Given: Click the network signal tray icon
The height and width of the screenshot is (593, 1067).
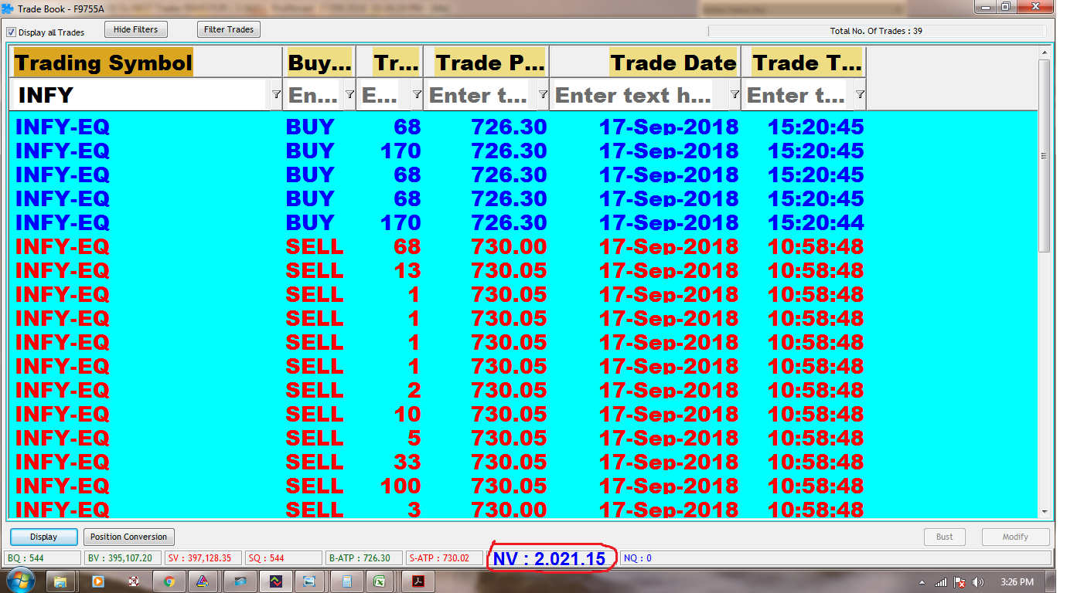Looking at the screenshot, I should pyautogui.click(x=941, y=581).
